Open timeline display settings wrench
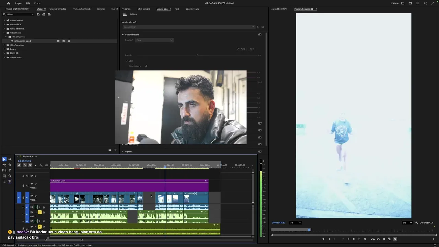Viewport: 439px width, 247px height. point(41,165)
